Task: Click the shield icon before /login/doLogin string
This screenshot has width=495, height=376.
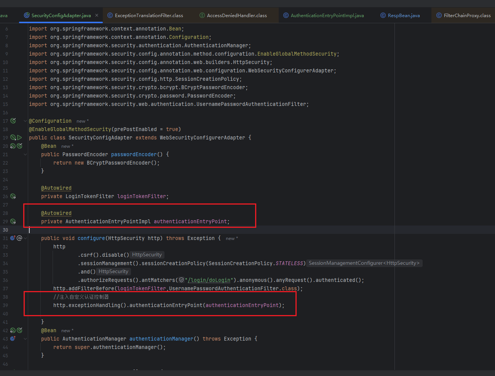Action: [x=182, y=280]
